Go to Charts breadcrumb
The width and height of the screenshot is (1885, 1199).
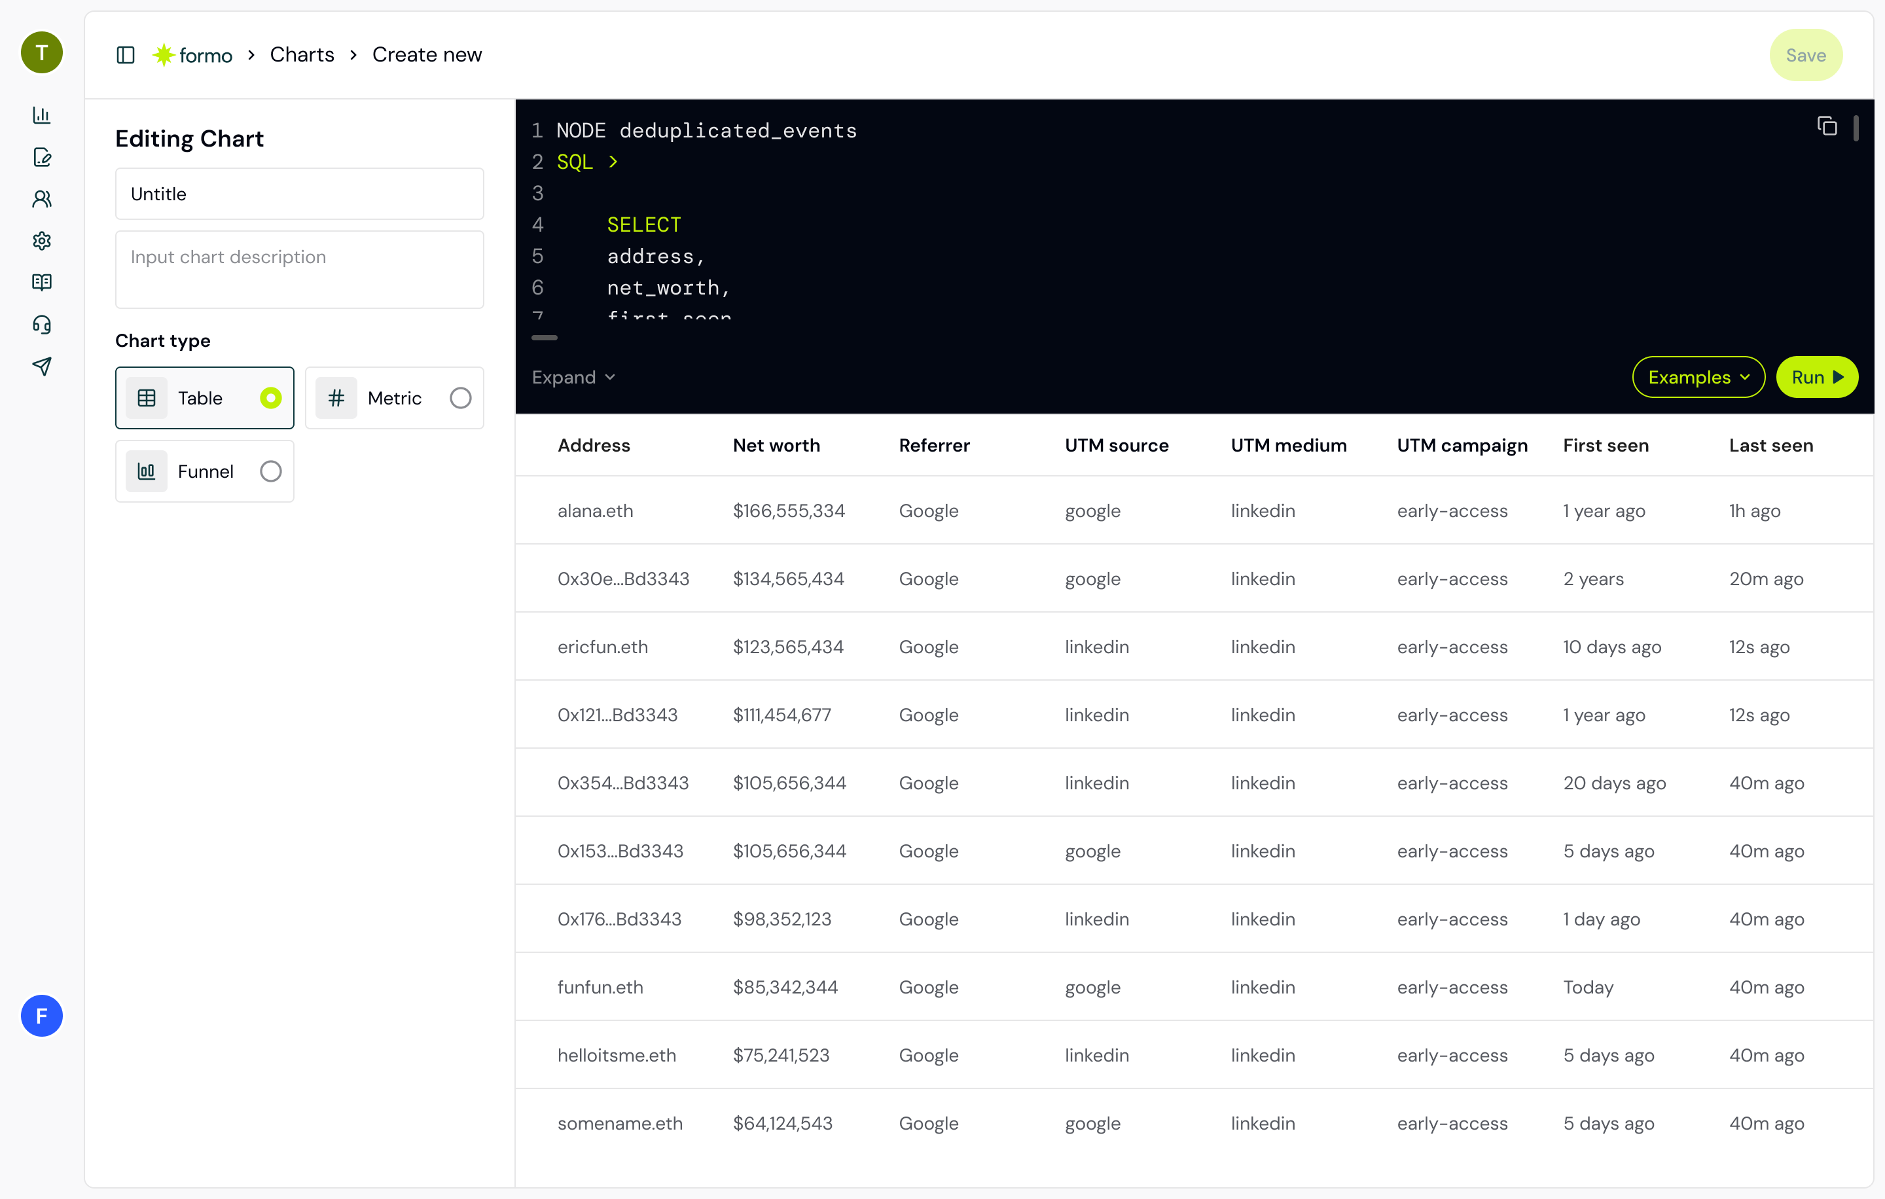point(301,55)
